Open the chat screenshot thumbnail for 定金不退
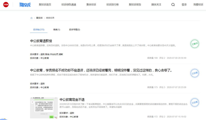Image resolution: width=206 pixels, height=120 pixels. (x=44, y=108)
